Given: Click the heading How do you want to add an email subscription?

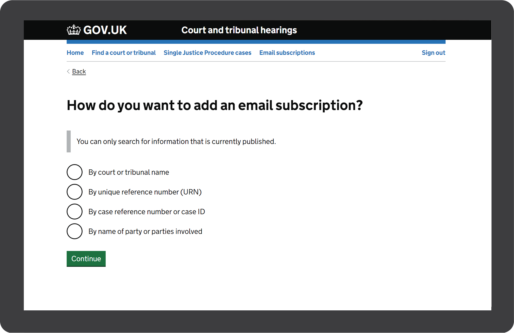Looking at the screenshot, I should (215, 105).
